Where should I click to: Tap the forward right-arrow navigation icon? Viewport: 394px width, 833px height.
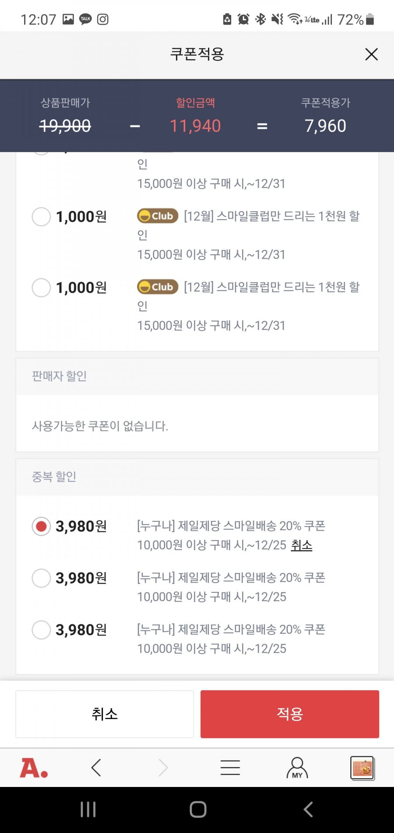coord(163,768)
